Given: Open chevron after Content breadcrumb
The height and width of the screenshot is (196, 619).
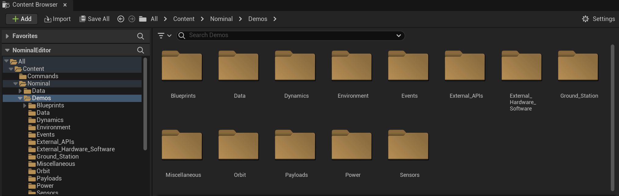Looking at the screenshot, I should 202,19.
